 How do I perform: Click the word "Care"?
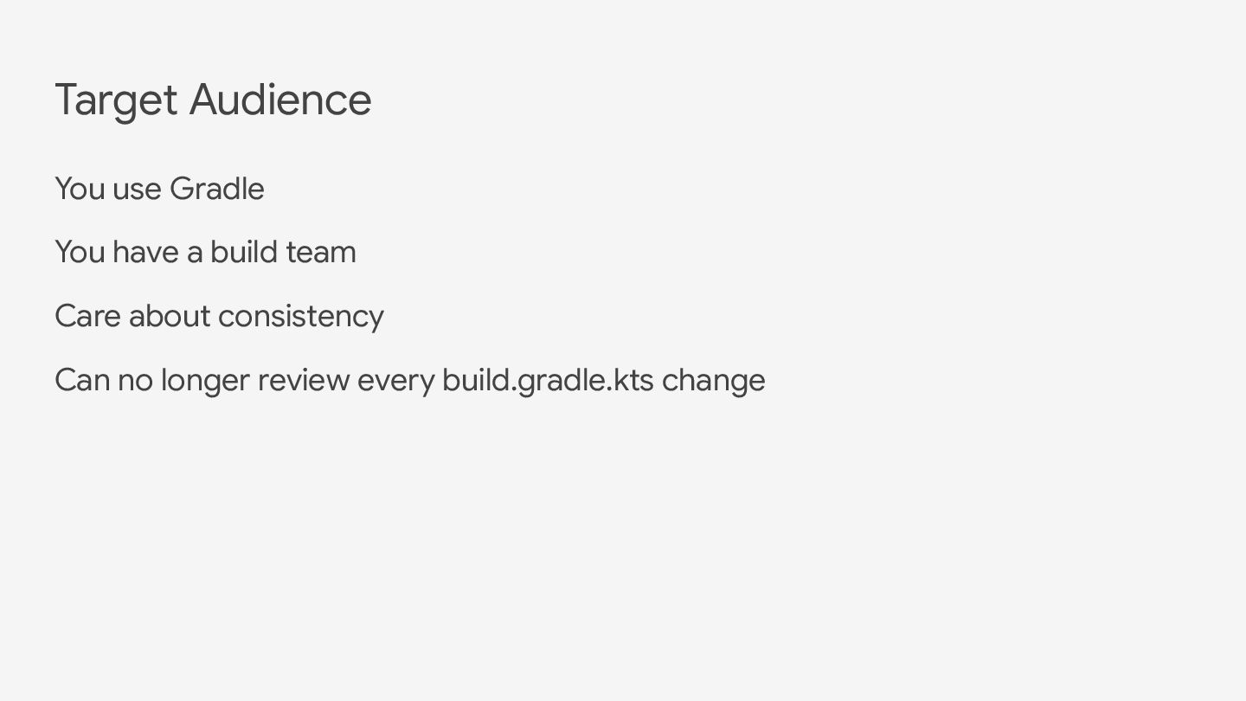coord(87,317)
